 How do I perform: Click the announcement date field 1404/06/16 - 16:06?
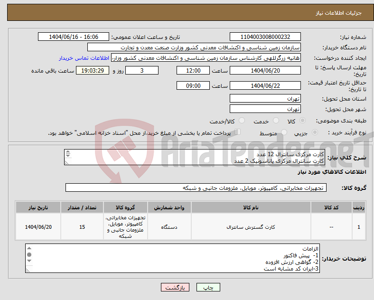tap(74, 37)
